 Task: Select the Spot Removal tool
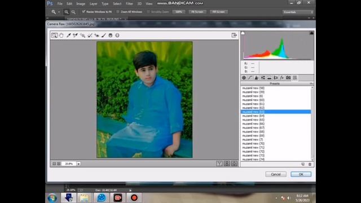point(90,35)
